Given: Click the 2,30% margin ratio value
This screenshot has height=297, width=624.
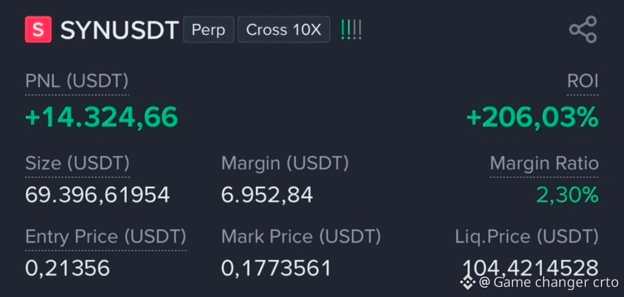Looking at the screenshot, I should tap(567, 195).
